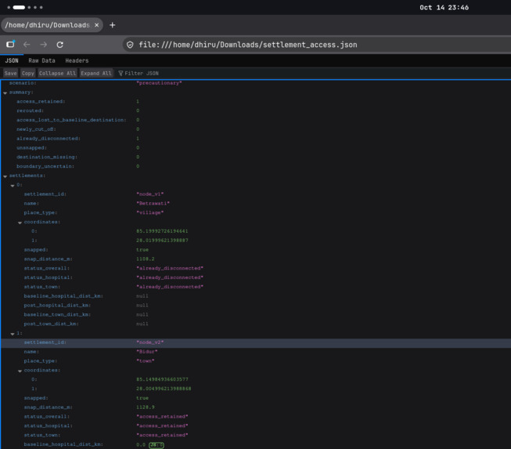Click status_hospital "already_disconnected" row
The image size is (511, 449).
click(x=256, y=277)
